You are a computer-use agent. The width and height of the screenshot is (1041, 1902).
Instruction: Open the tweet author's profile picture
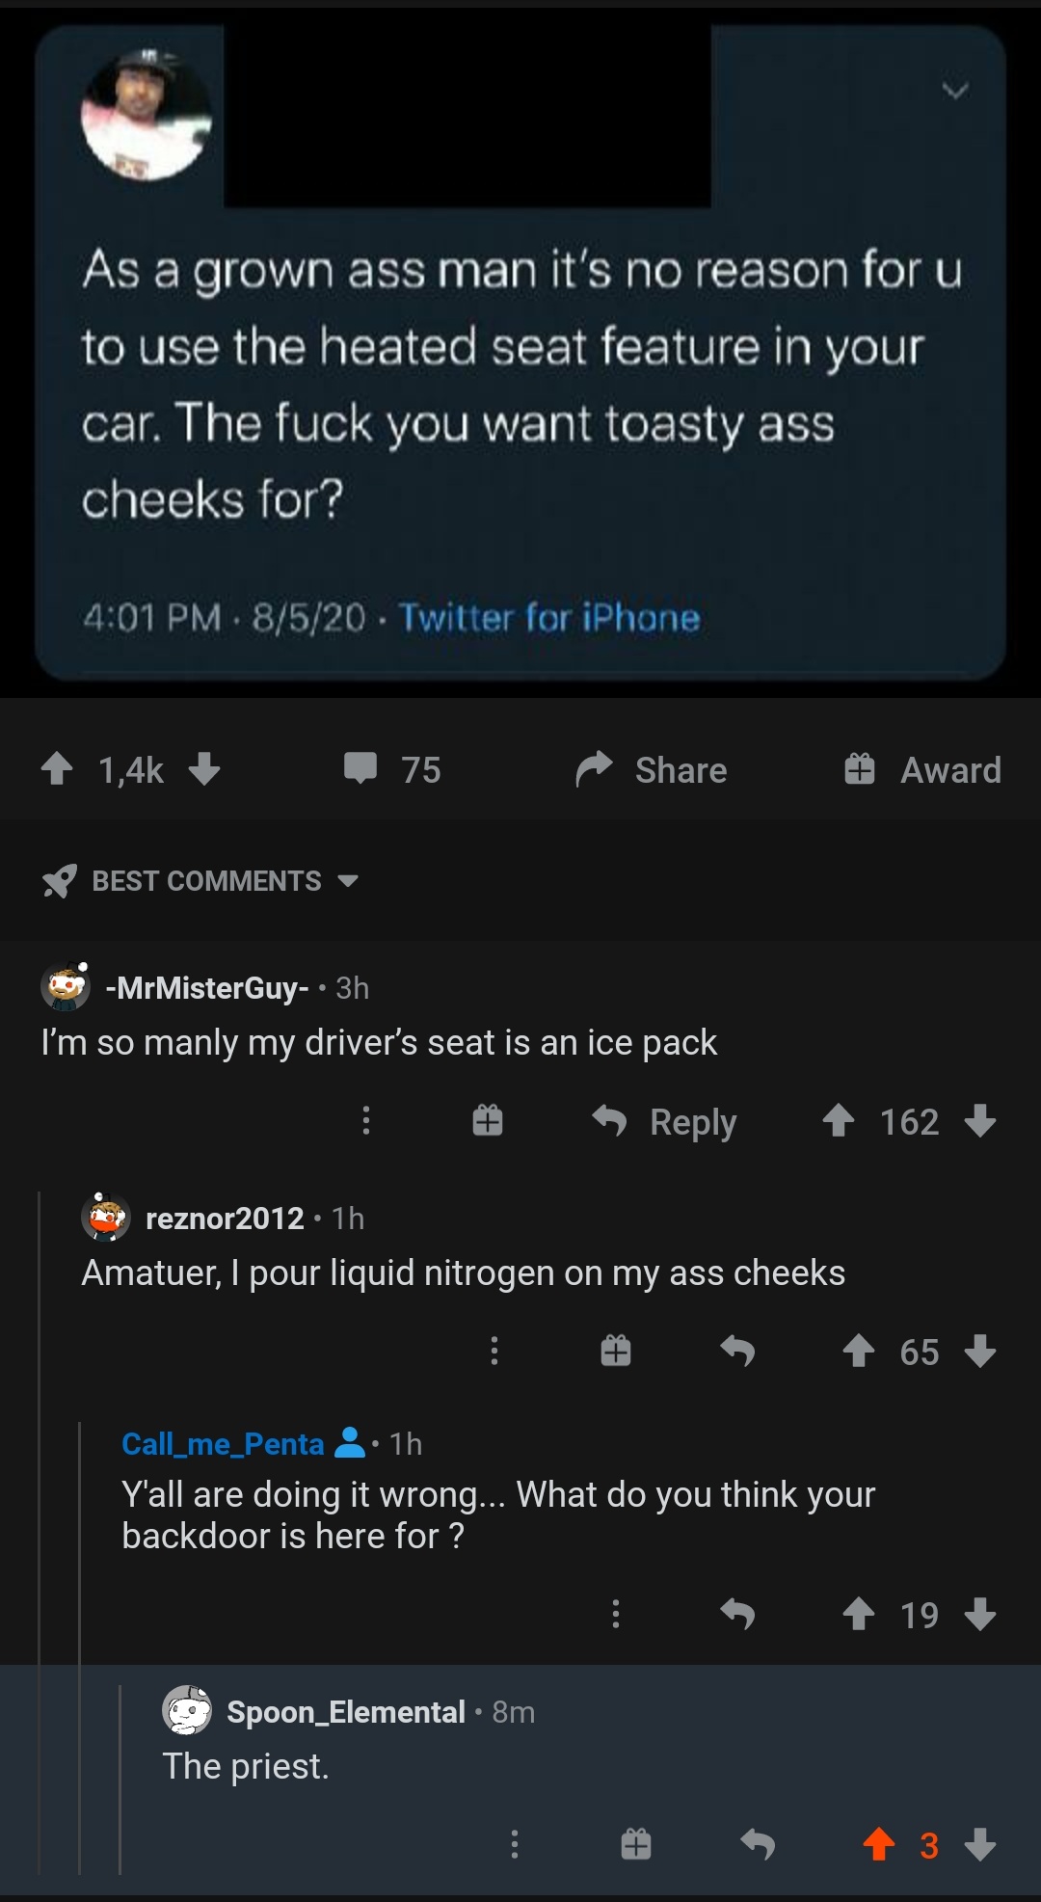point(147,115)
